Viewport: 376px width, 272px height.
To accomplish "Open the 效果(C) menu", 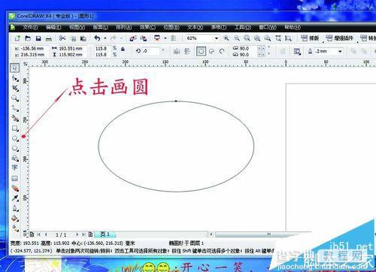I will 147,27.
